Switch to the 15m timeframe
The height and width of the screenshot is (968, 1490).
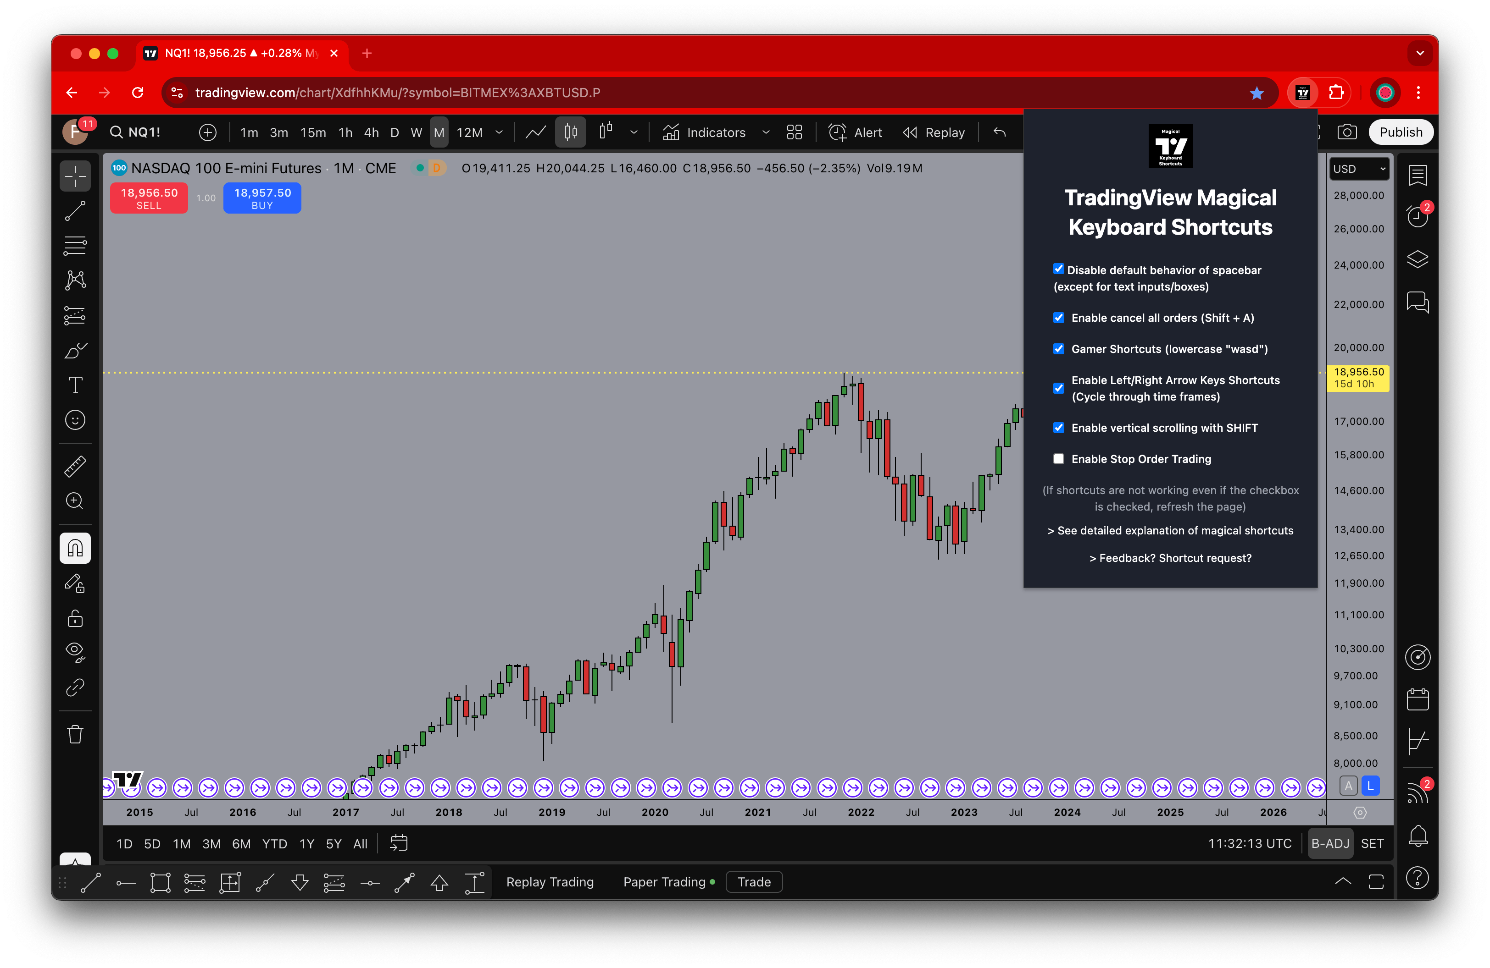(313, 132)
